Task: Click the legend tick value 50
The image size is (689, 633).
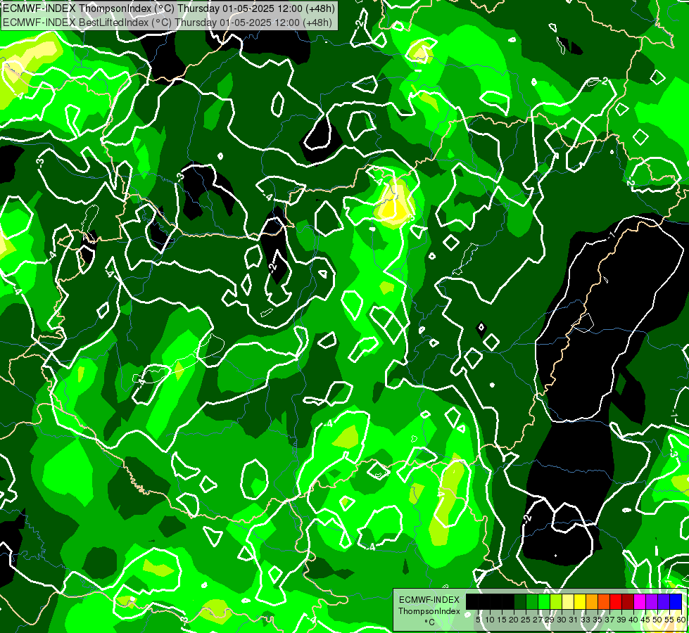Action: [x=658, y=620]
